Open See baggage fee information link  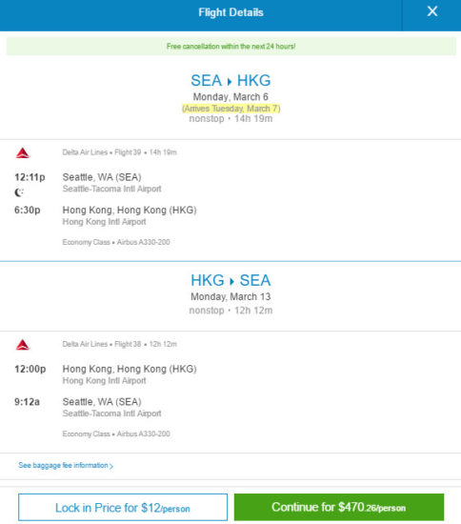coord(66,466)
